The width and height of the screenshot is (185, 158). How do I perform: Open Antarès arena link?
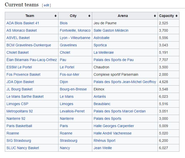tap(100, 96)
